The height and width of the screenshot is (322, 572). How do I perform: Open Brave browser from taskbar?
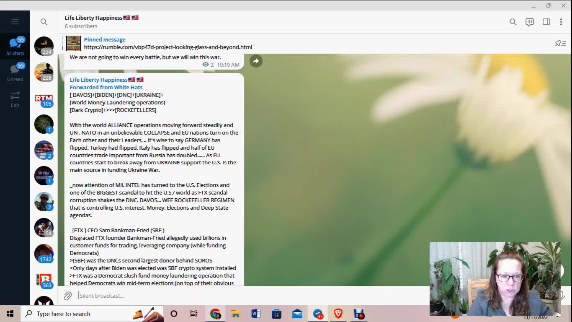tap(338, 314)
